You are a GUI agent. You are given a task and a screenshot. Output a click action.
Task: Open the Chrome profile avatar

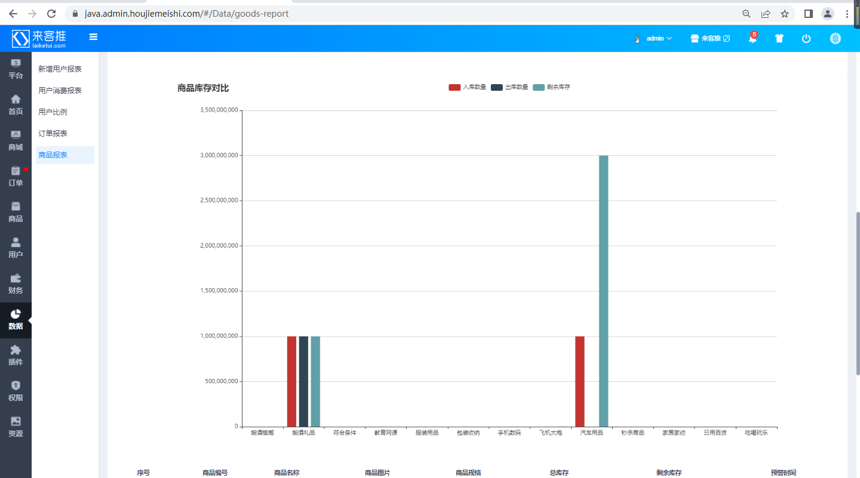point(828,13)
